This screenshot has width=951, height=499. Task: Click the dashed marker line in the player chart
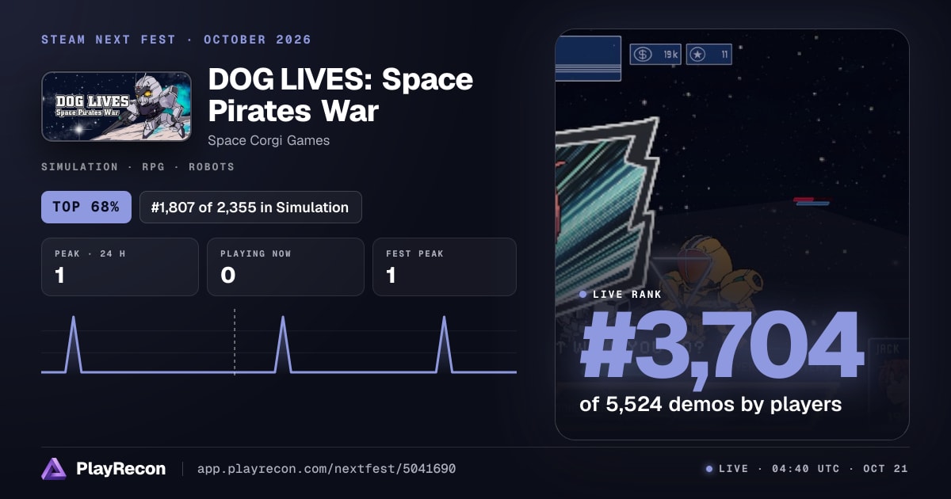pos(235,342)
